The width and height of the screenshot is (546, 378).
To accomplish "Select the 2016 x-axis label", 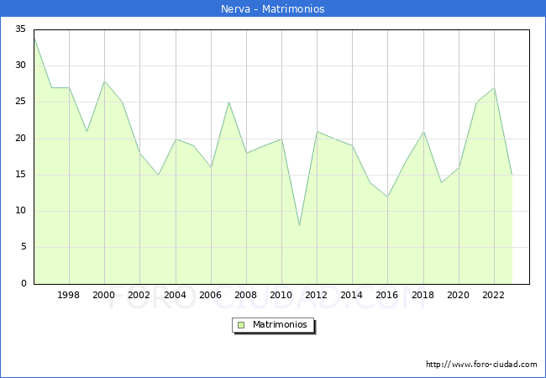I will (x=387, y=295).
